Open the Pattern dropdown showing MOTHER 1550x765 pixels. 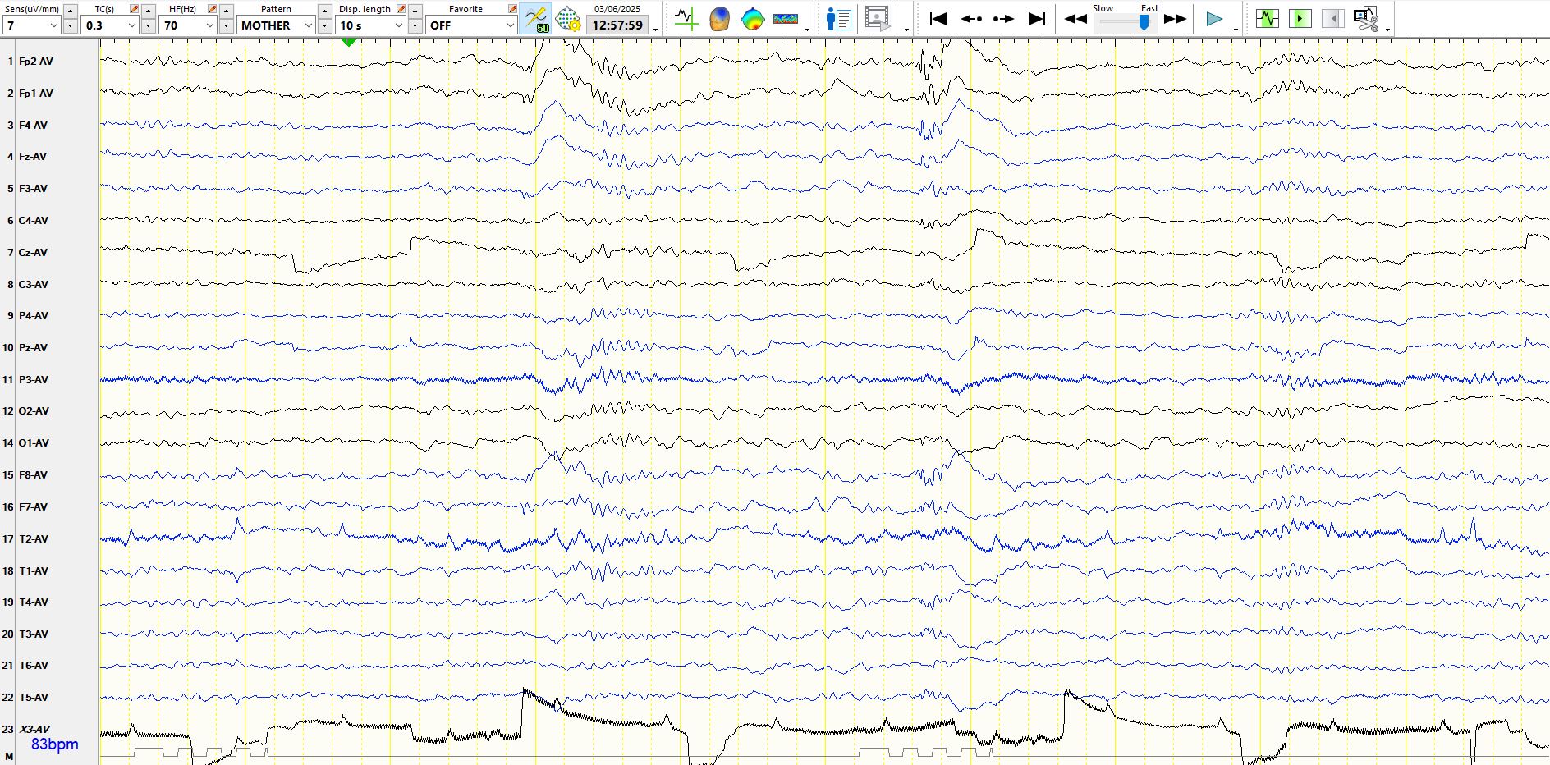276,25
